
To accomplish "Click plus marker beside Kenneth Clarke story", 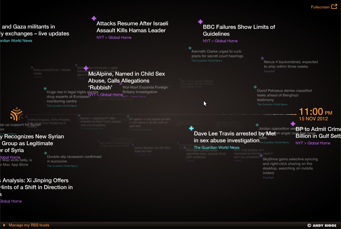I will tap(190, 48).
